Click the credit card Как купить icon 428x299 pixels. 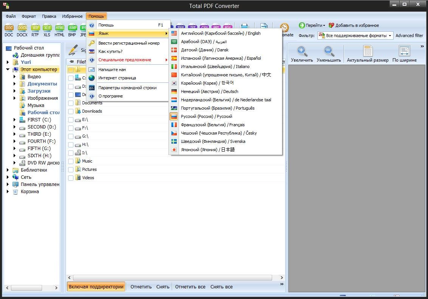click(92, 51)
